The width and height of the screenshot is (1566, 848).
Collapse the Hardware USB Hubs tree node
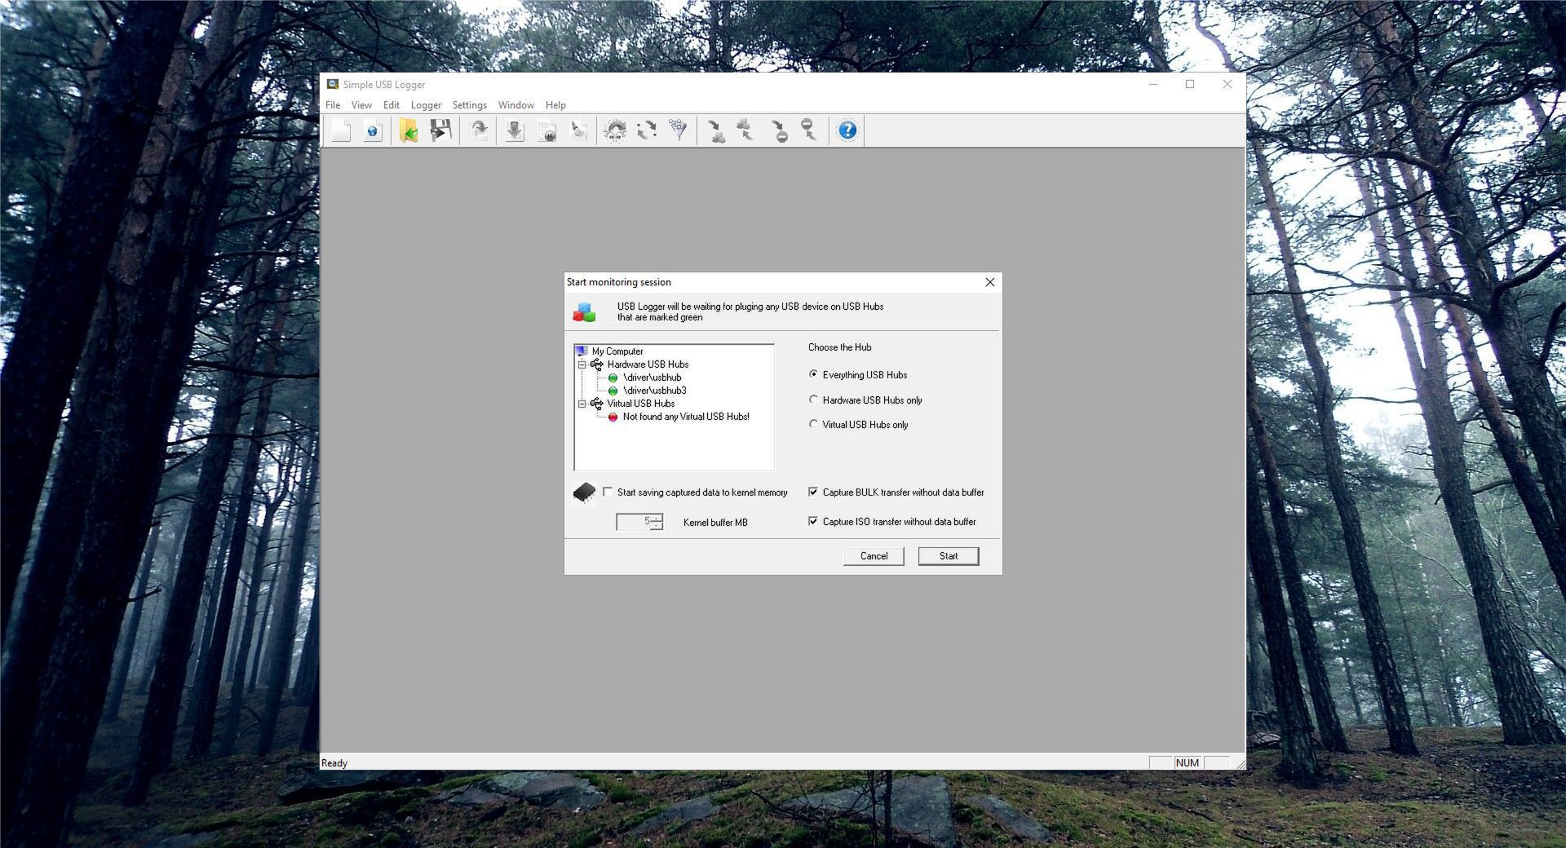581,364
